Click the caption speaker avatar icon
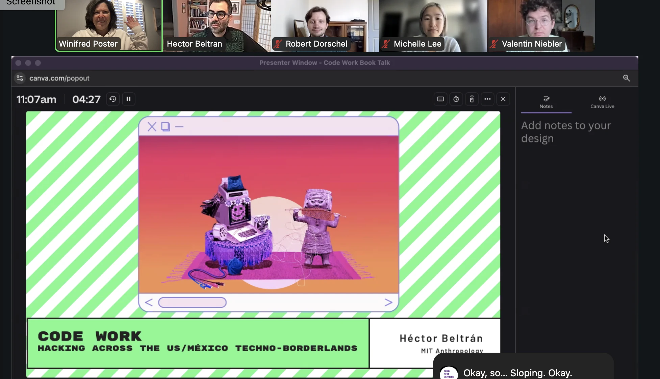 (x=449, y=373)
